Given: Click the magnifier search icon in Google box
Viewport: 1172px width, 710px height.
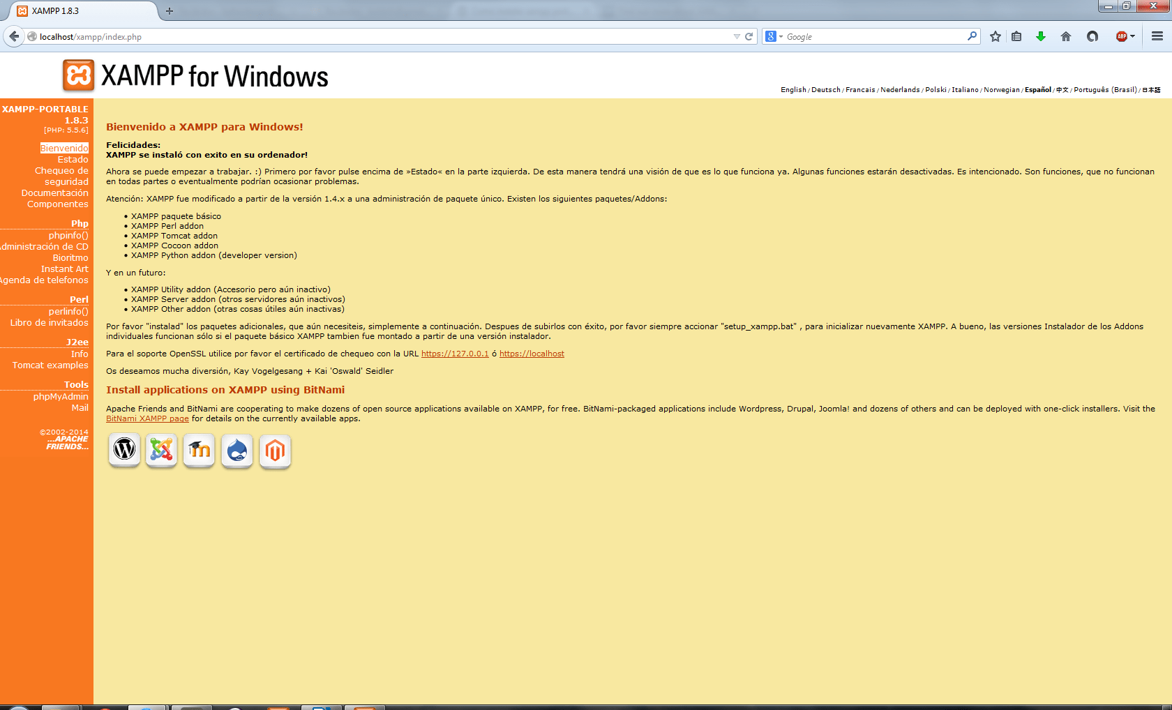Looking at the screenshot, I should pyautogui.click(x=972, y=36).
